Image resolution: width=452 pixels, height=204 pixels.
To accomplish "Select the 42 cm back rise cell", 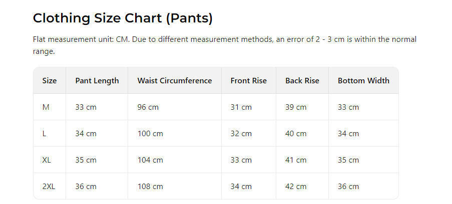I will click(x=296, y=187).
